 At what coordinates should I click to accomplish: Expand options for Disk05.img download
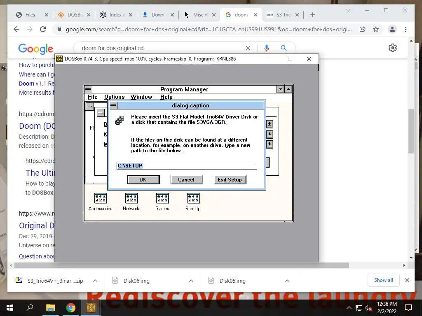287,281
